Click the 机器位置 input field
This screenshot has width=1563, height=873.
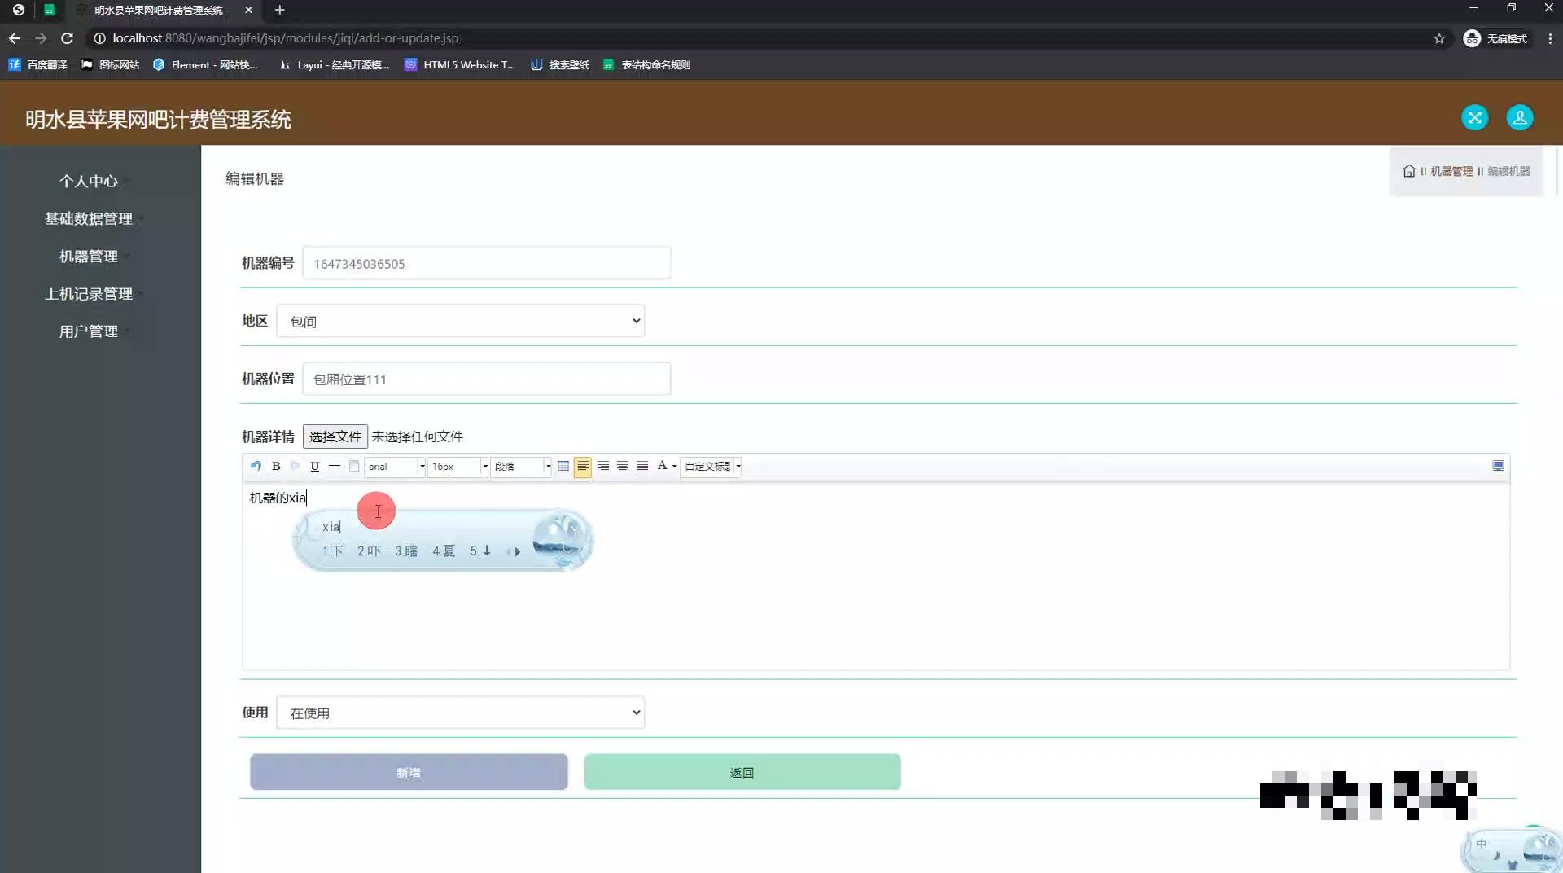pos(486,379)
